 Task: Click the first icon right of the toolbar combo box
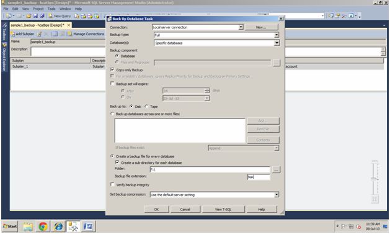331,16
